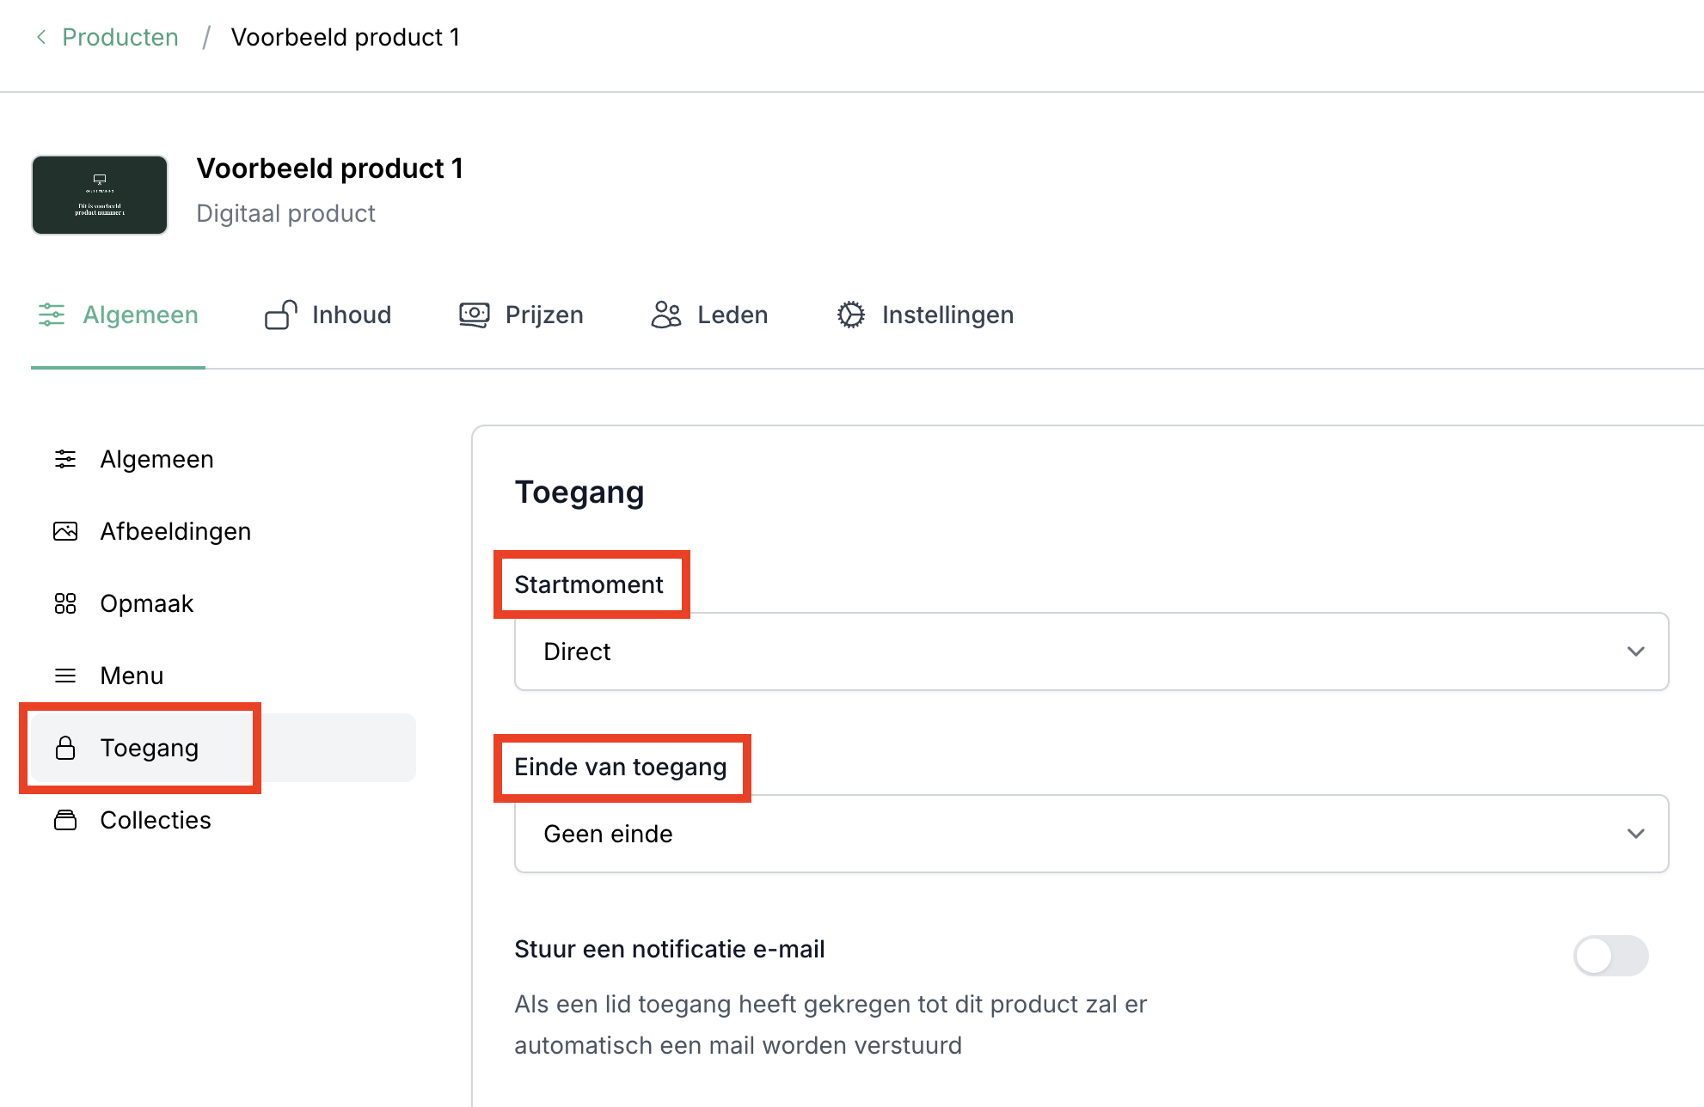Click the sliders icon in sidebar Algemeen
This screenshot has height=1107, width=1704.
65,459
